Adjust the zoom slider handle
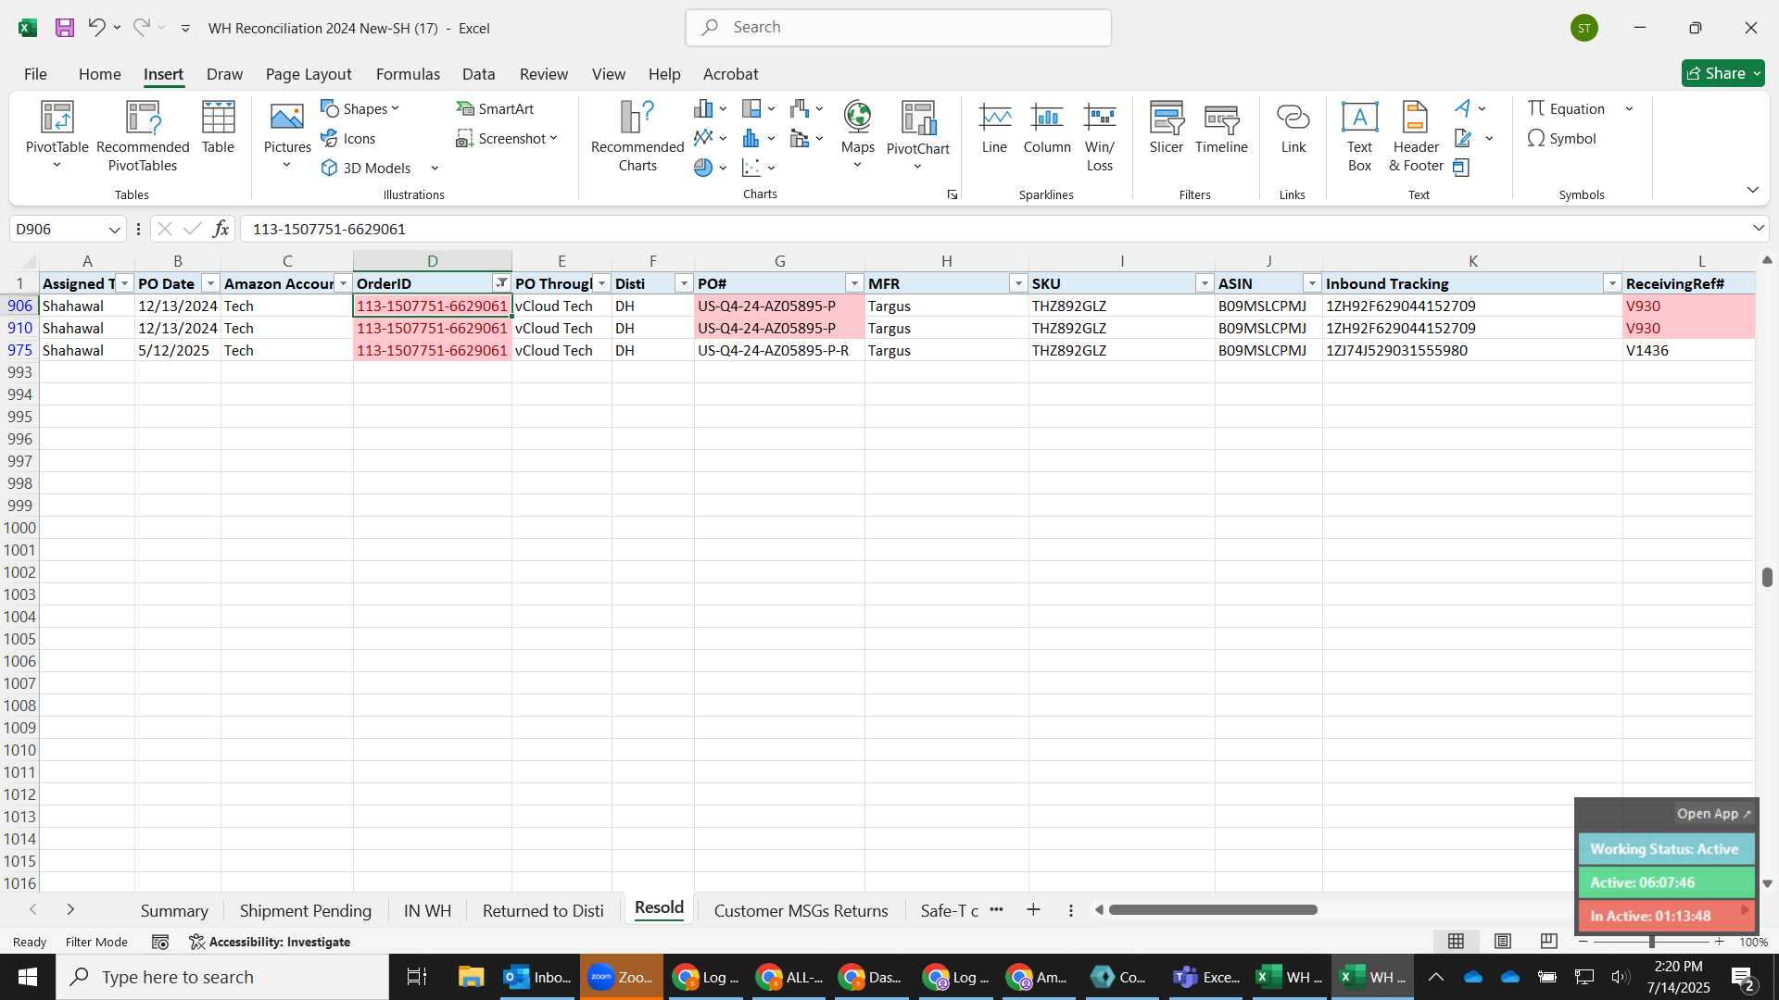Image resolution: width=1779 pixels, height=1000 pixels. (1651, 942)
